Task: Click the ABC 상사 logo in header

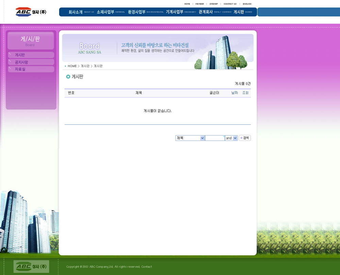Action: click(31, 12)
